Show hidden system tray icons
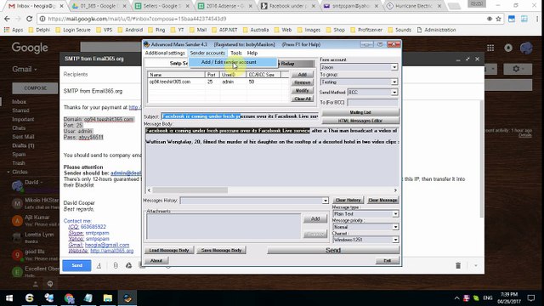Screen dimensions: 544x306 coord(456,298)
